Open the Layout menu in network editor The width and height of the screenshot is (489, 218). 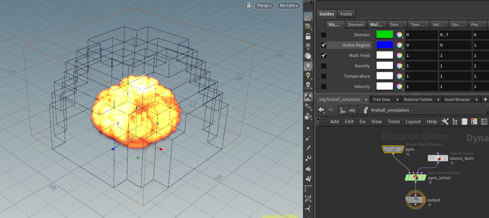[413, 122]
